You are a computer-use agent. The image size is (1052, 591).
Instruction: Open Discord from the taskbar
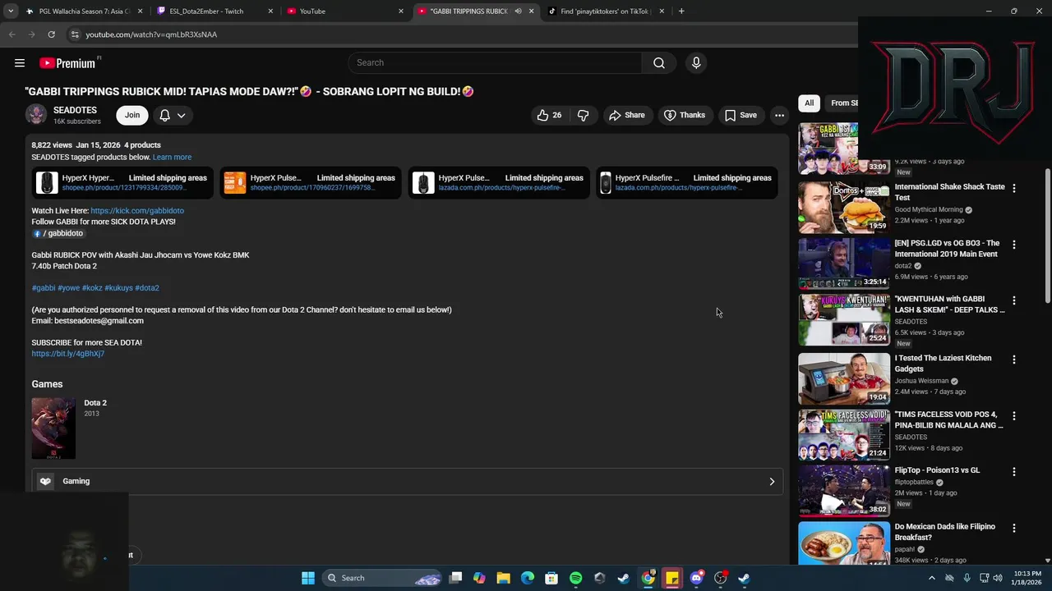pos(696,579)
